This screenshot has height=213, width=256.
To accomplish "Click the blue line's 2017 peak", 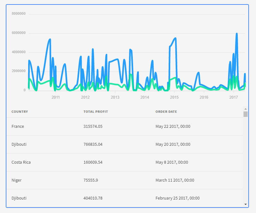I will (236, 34).
